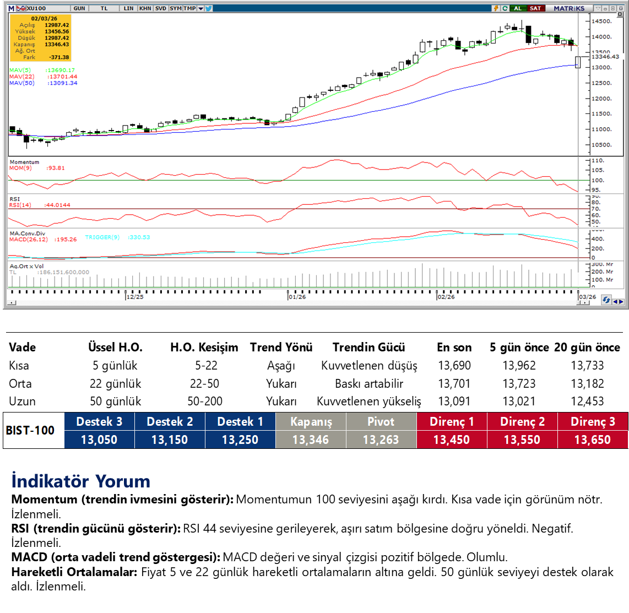This screenshot has height=613, width=629.
Task: Click the XU100 symbol field
Action: (x=36, y=8)
